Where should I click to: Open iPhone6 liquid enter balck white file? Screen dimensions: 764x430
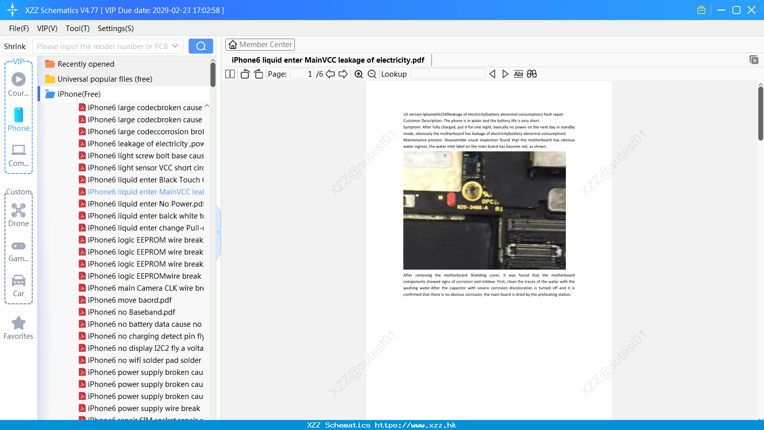coord(141,216)
